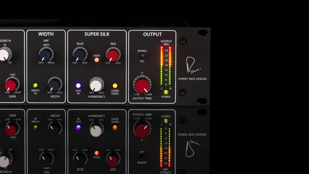This screenshot has width=309, height=174.
Task: Click the SUPER SILK section title
Action: click(97, 34)
